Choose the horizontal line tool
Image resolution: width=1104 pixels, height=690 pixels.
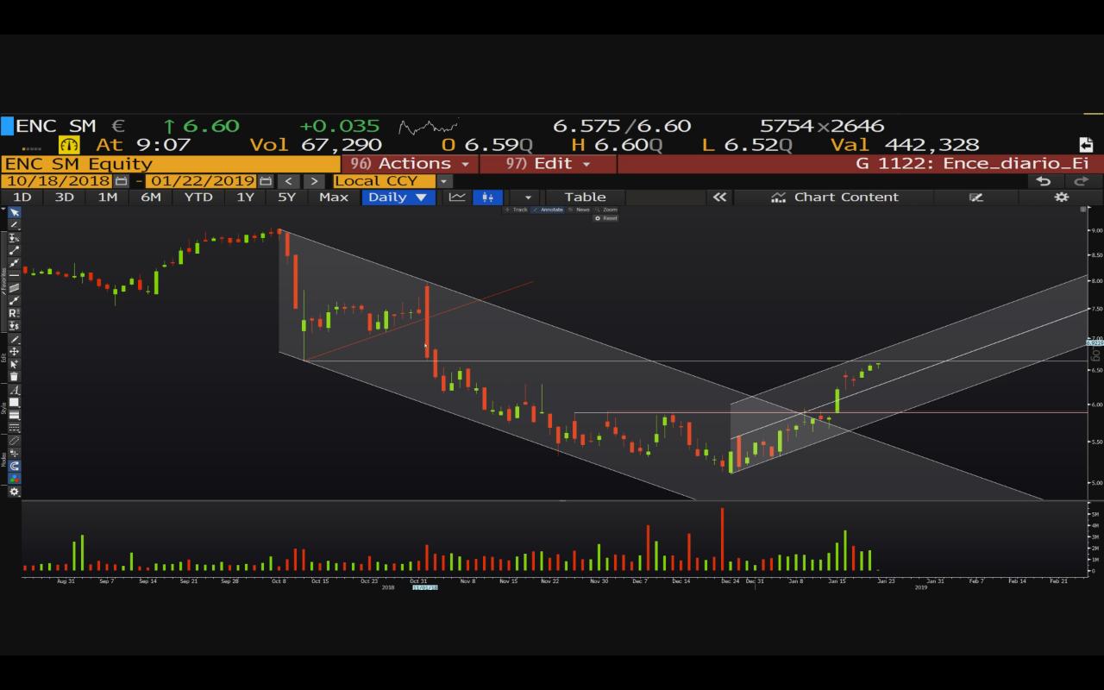pos(14,275)
